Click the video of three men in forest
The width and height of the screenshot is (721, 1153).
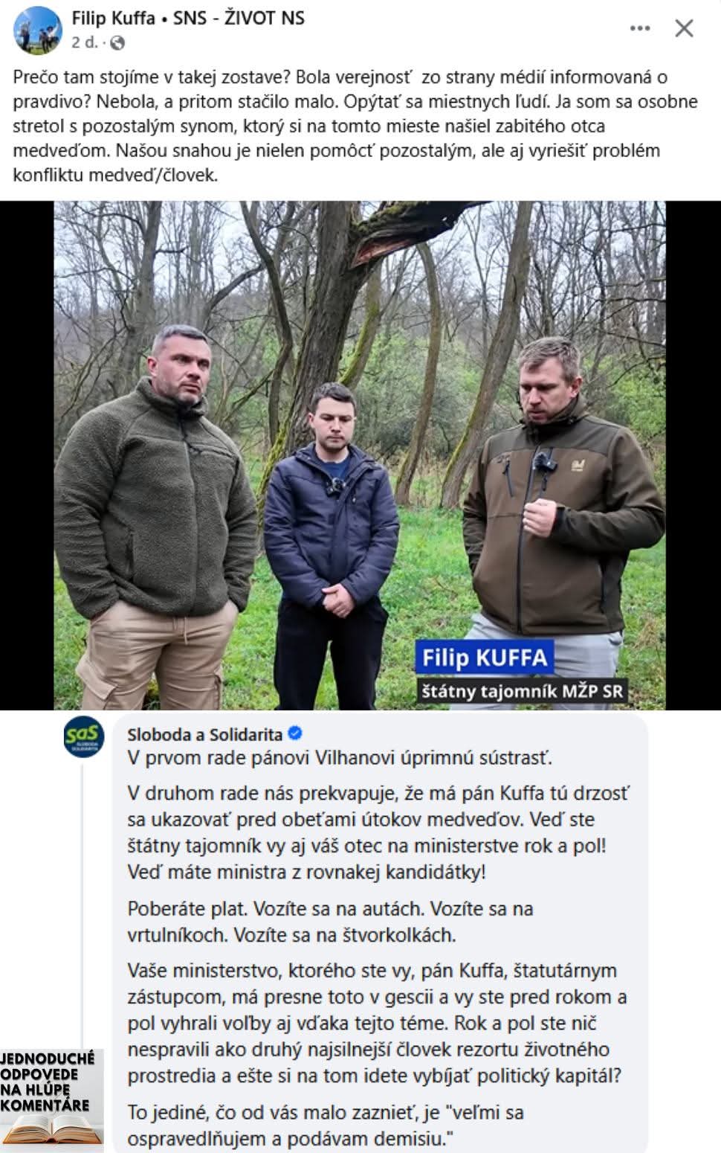(360, 455)
